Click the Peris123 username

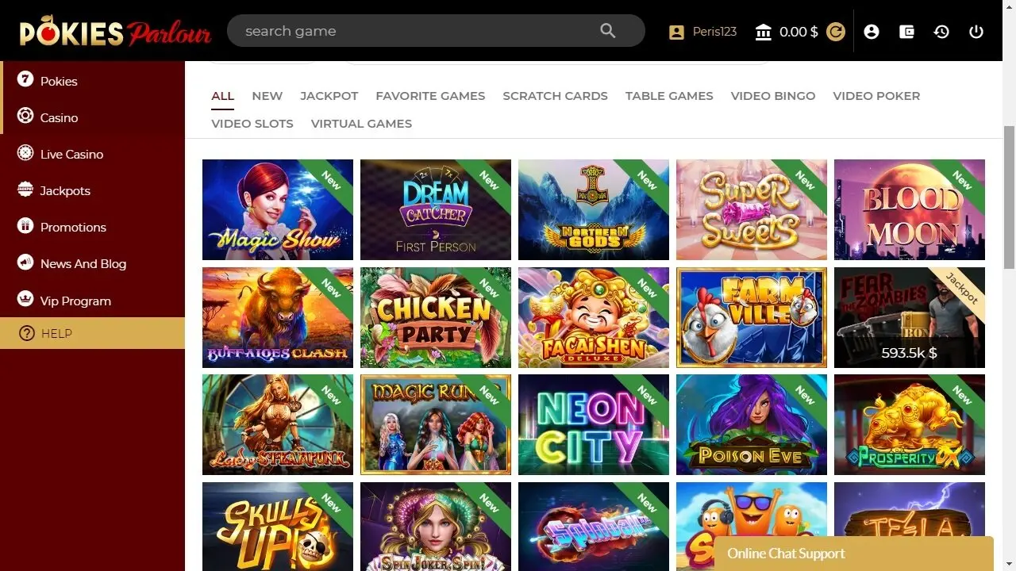point(714,32)
